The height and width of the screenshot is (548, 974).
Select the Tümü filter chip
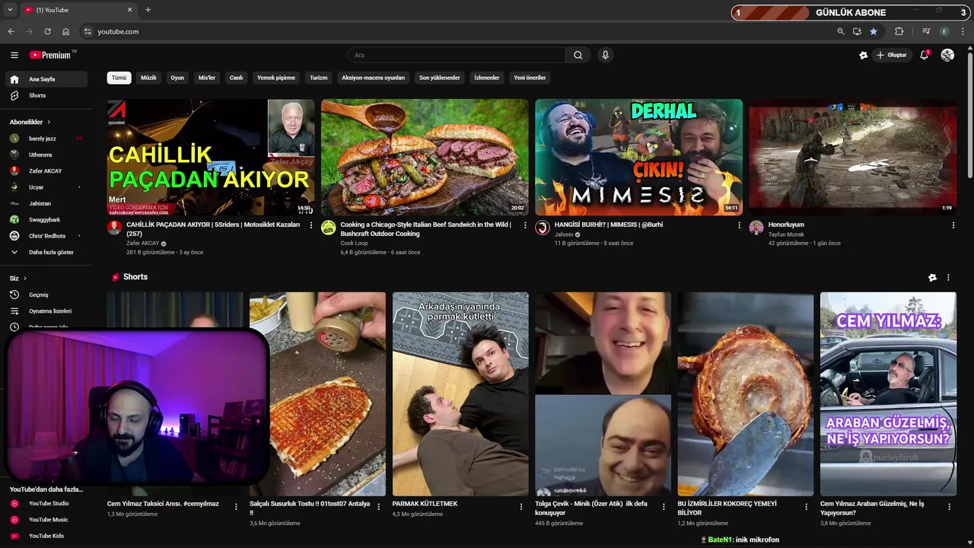tap(119, 78)
